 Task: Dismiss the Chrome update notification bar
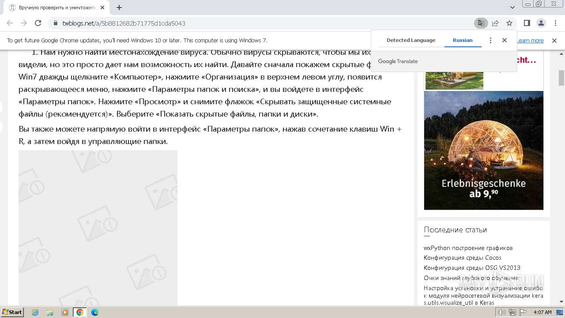[554, 41]
